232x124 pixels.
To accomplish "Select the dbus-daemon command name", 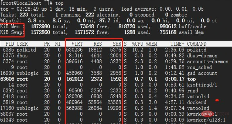I will click(202, 56).
